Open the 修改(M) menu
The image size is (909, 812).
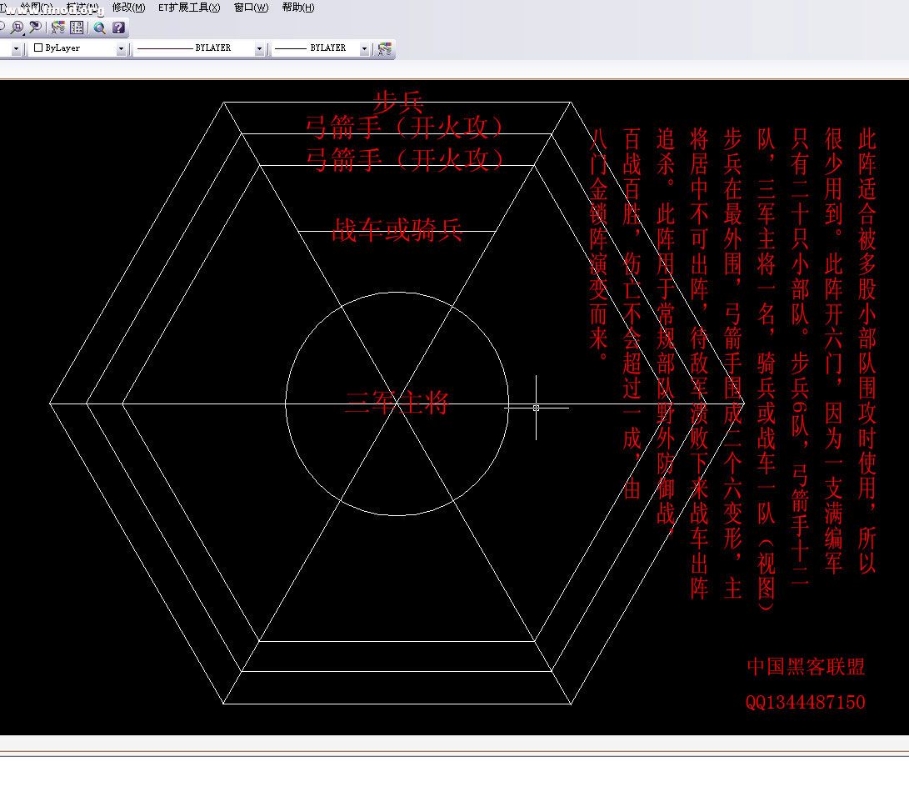pyautogui.click(x=128, y=8)
